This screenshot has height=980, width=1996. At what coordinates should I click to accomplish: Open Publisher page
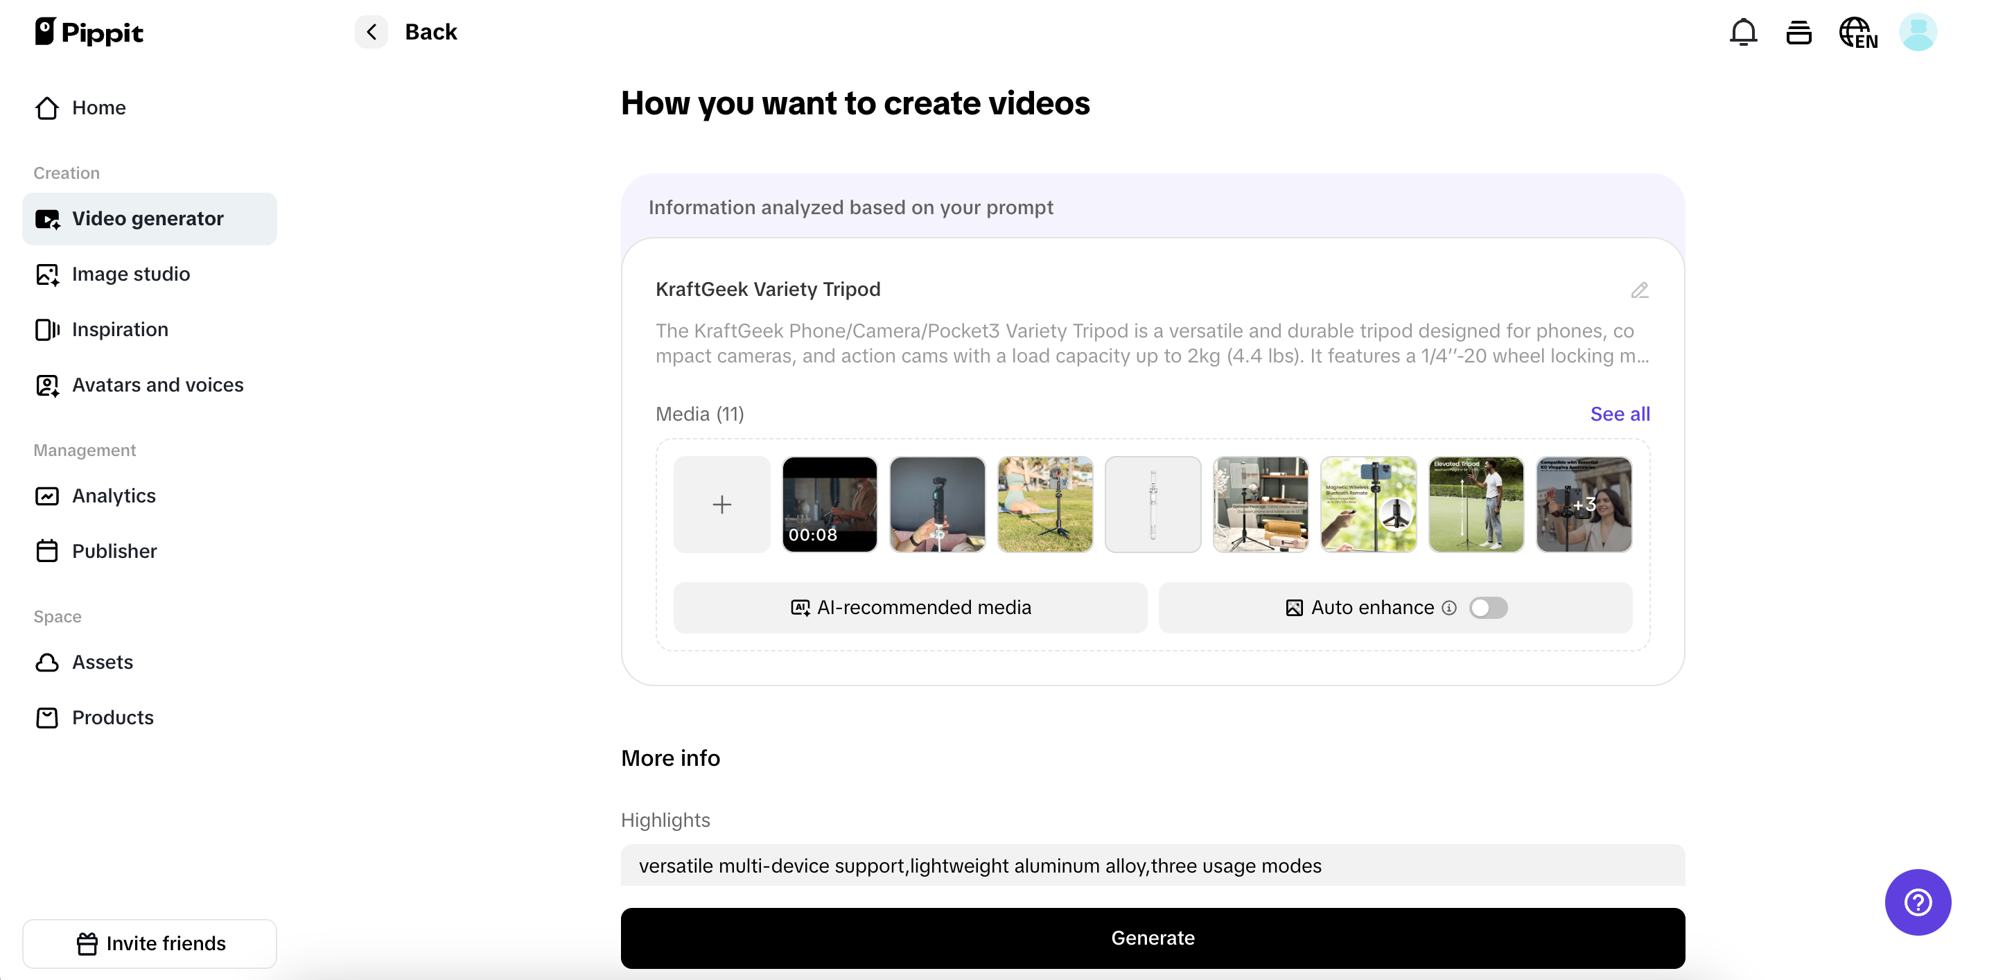click(149, 551)
